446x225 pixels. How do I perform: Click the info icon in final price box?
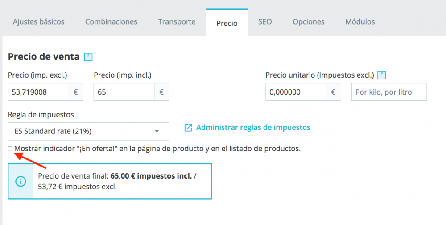pyautogui.click(x=21, y=181)
